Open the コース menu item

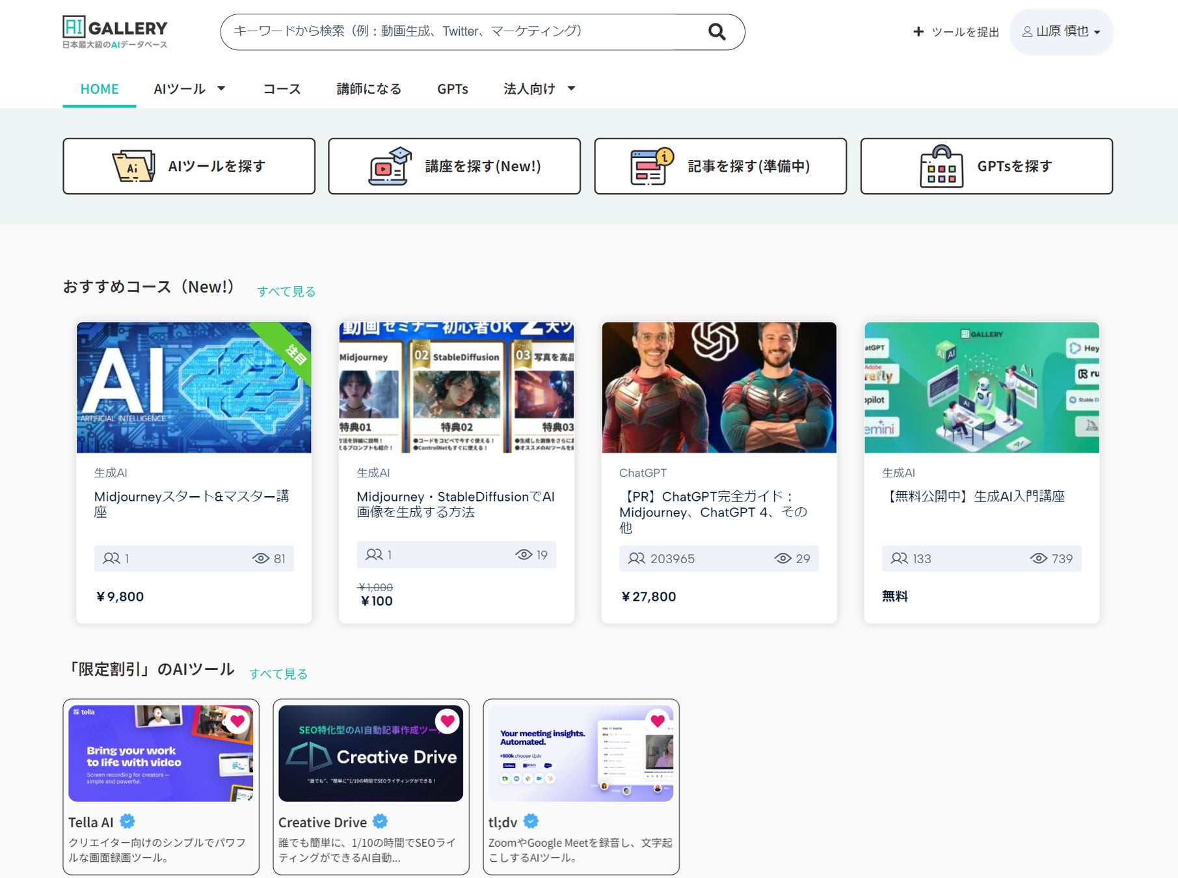click(x=282, y=89)
